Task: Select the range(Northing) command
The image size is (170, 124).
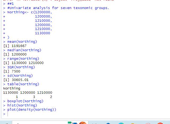Action: (x=23, y=59)
